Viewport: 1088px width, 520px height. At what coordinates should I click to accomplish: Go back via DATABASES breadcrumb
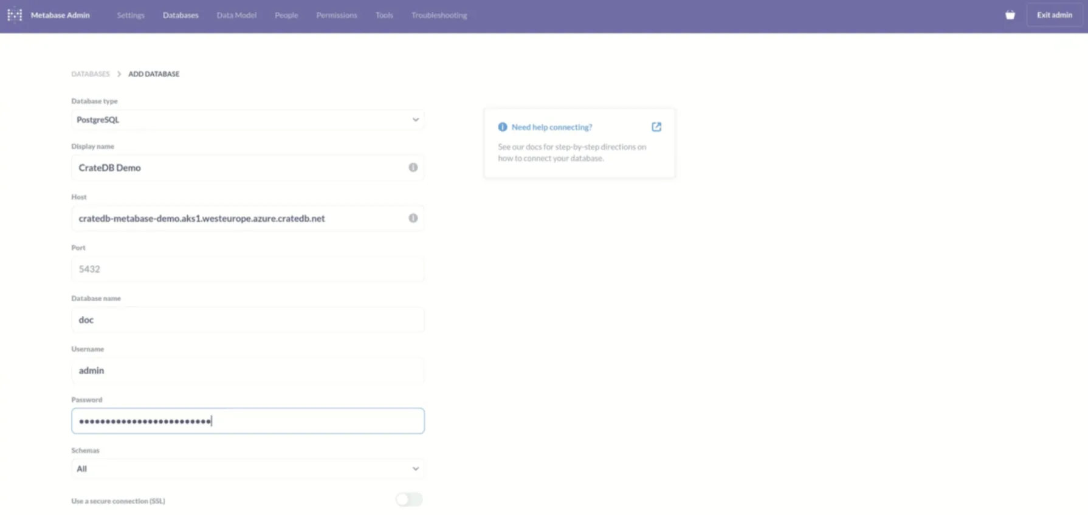[91, 74]
